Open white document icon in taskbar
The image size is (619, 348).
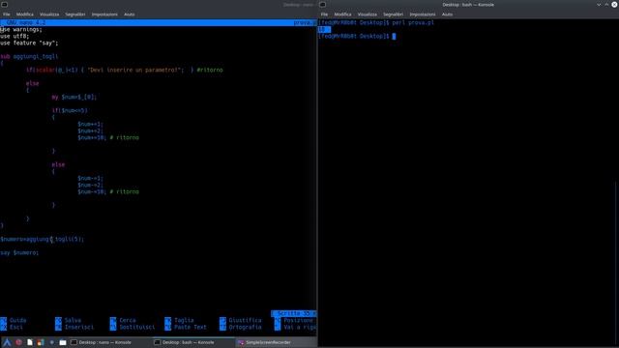coord(30,342)
